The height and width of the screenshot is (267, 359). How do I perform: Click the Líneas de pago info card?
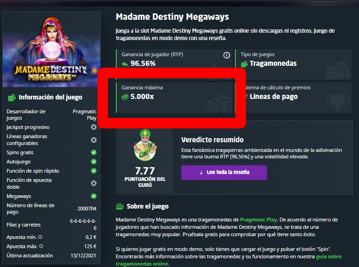294,98
